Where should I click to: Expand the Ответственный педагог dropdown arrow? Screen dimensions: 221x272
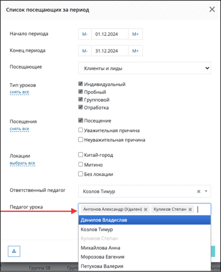coord(206,191)
